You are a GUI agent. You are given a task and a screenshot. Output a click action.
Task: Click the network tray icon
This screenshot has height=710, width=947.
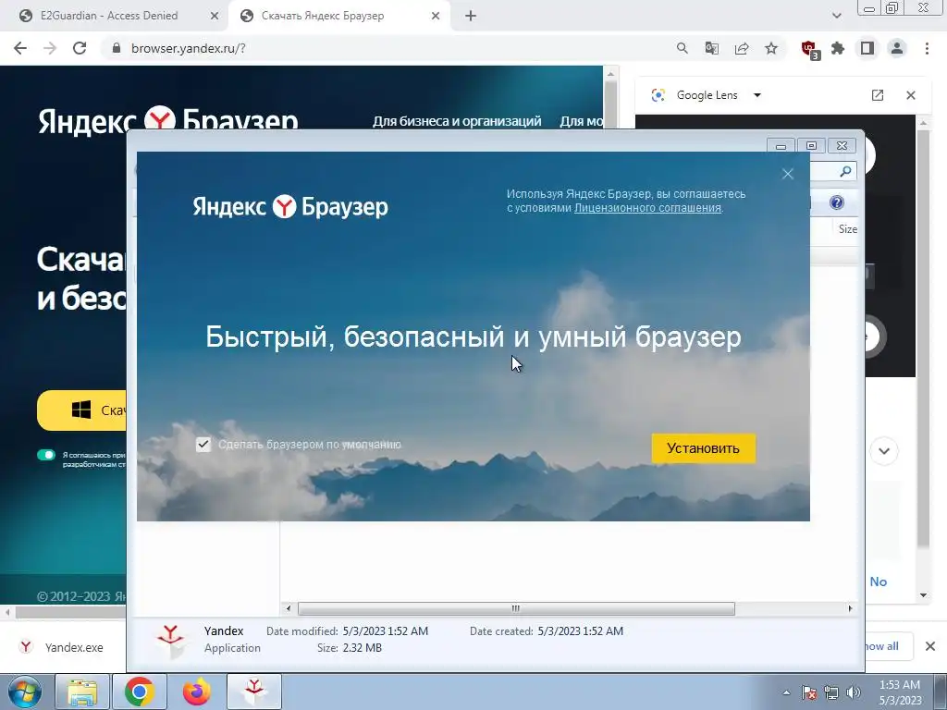(x=831, y=692)
